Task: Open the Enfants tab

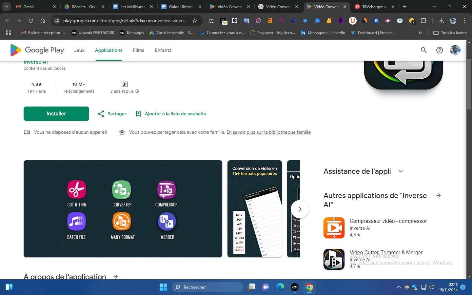Action: click(163, 50)
